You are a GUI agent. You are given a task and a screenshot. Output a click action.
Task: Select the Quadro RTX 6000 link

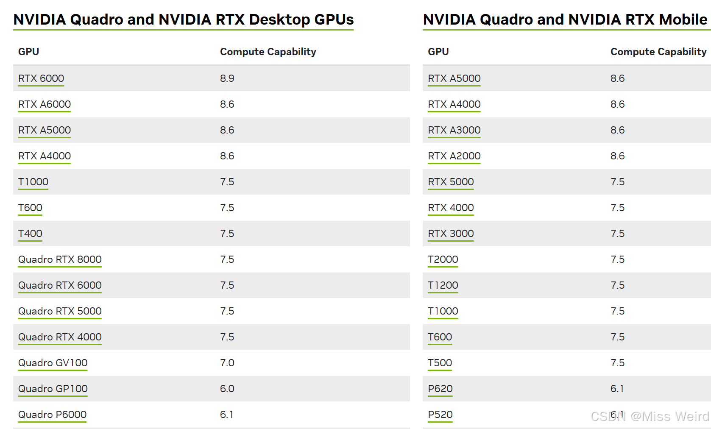point(60,285)
